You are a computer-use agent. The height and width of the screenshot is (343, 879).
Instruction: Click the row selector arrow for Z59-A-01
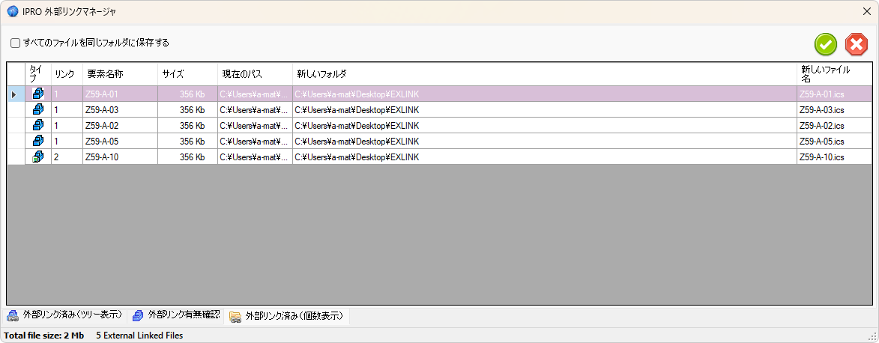[14, 94]
